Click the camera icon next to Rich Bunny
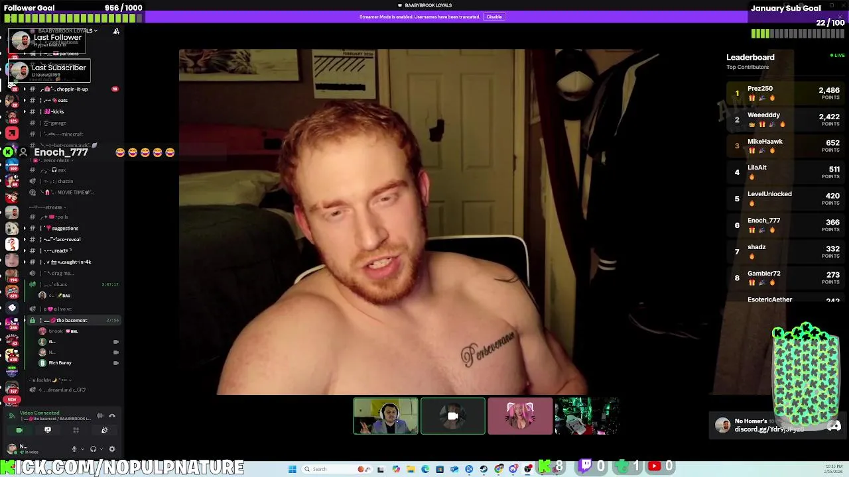This screenshot has height=477, width=849. point(115,362)
